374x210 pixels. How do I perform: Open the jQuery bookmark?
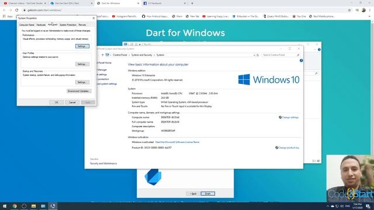[276, 16]
